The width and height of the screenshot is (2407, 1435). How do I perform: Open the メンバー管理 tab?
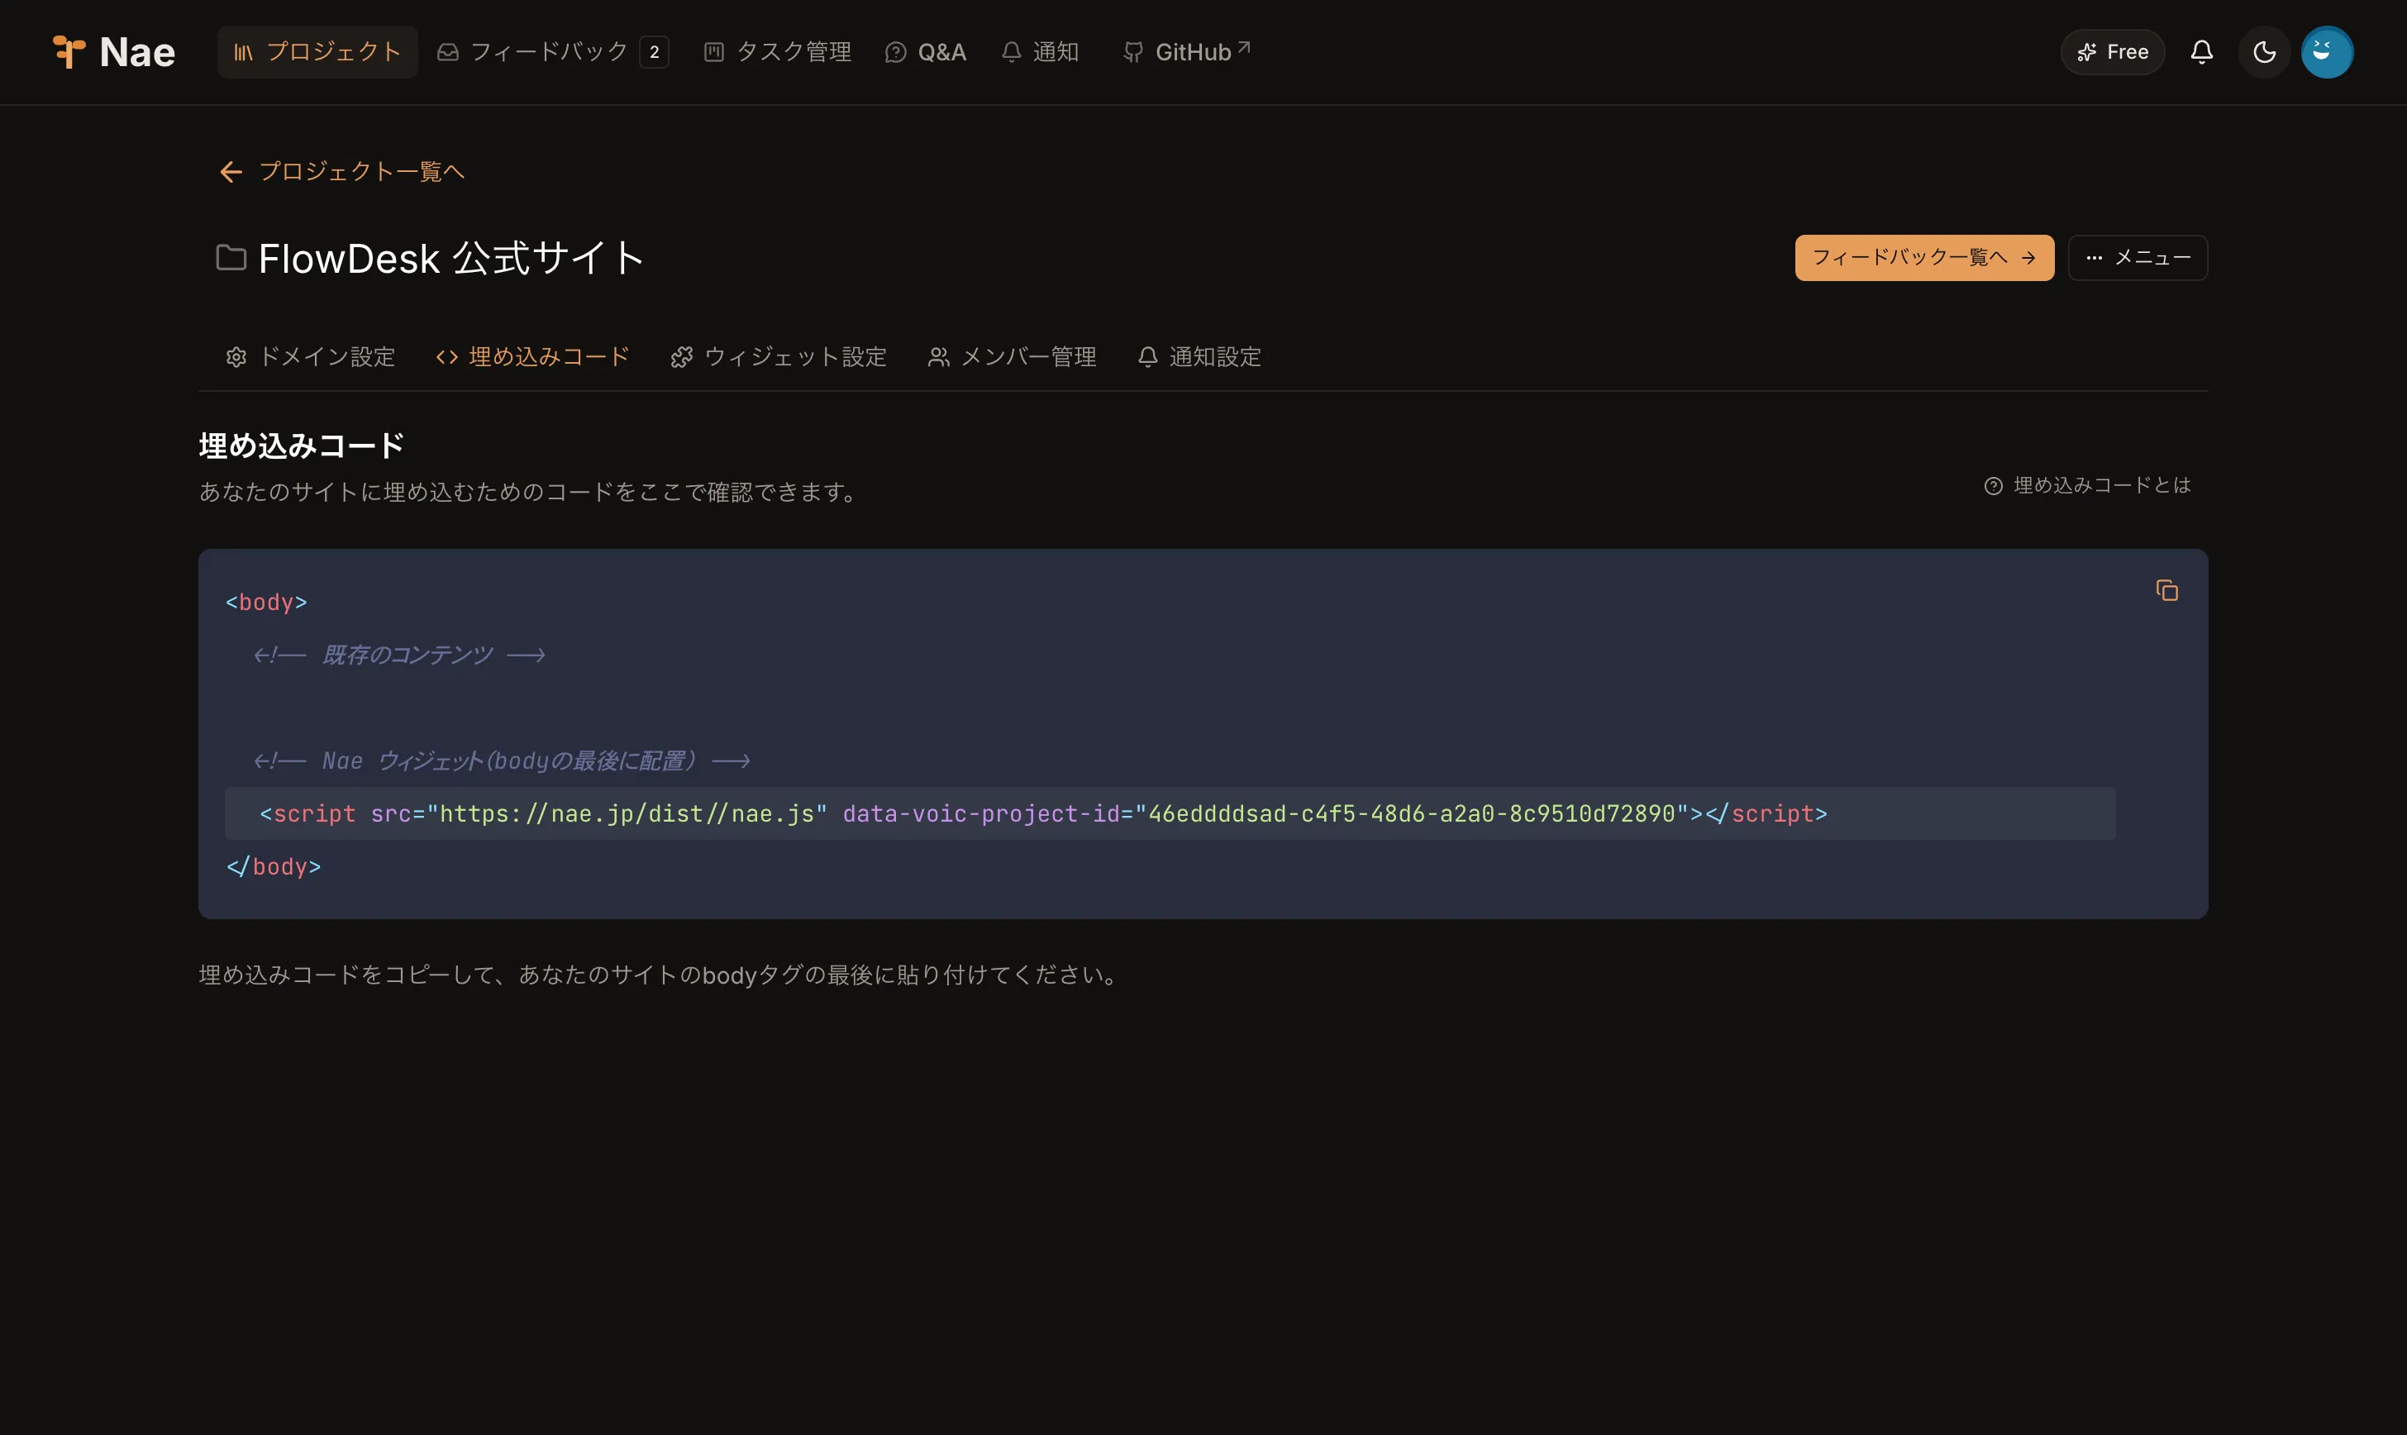pyautogui.click(x=1012, y=357)
